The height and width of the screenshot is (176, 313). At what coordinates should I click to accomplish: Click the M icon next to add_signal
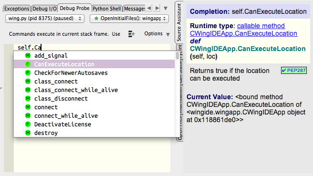tap(28, 55)
